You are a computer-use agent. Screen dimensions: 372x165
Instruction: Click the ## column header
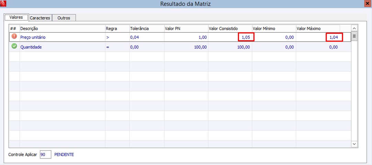[14, 29]
